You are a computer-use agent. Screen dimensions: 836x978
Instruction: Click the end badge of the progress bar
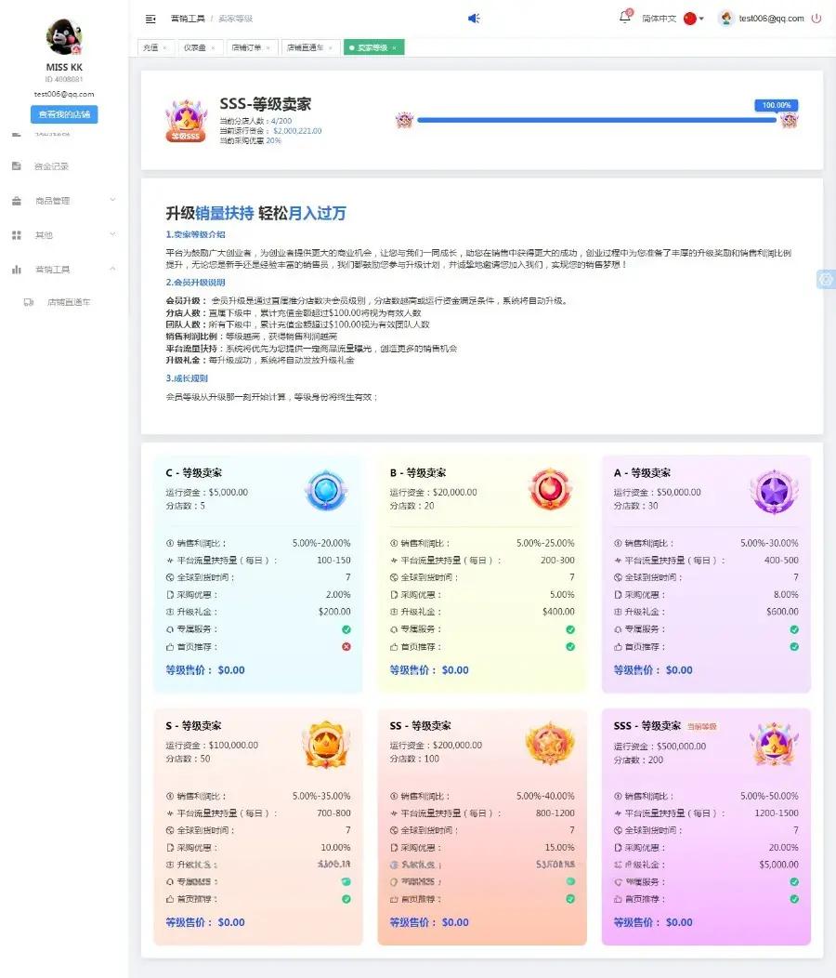(x=790, y=120)
